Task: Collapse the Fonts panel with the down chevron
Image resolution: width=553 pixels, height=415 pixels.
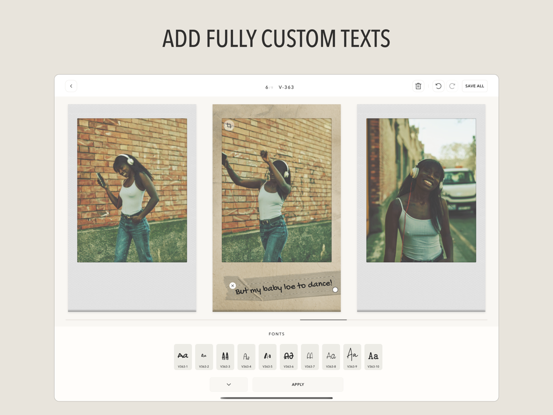Action: click(228, 384)
